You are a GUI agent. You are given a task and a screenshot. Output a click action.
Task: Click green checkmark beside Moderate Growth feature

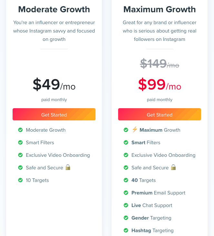tap(20, 130)
